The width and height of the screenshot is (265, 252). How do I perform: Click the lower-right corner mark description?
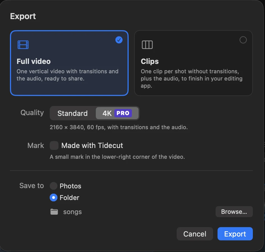(x=117, y=157)
